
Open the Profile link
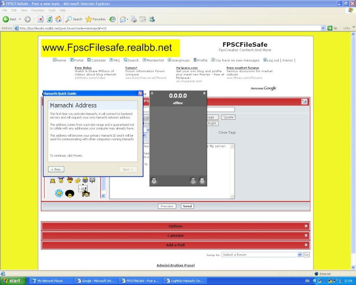pos(201,60)
